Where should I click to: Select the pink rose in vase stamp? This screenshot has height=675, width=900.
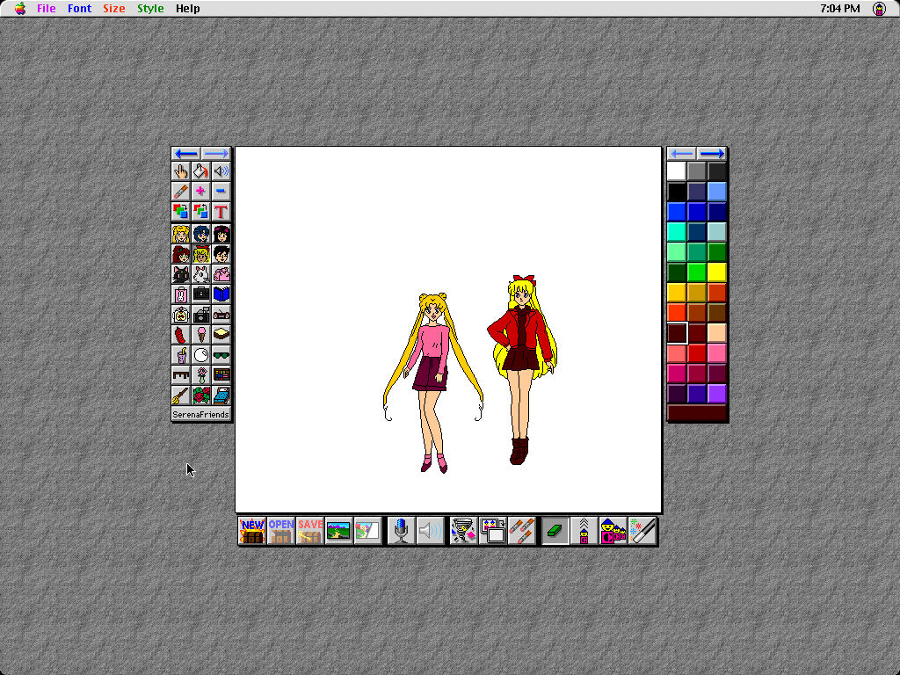201,374
